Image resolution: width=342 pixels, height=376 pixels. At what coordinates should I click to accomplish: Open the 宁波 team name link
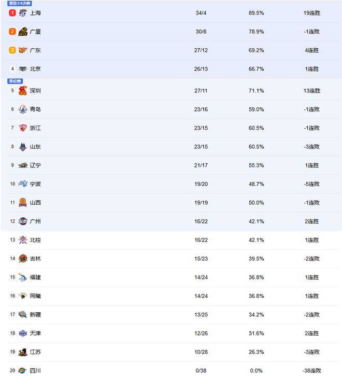tap(35, 184)
